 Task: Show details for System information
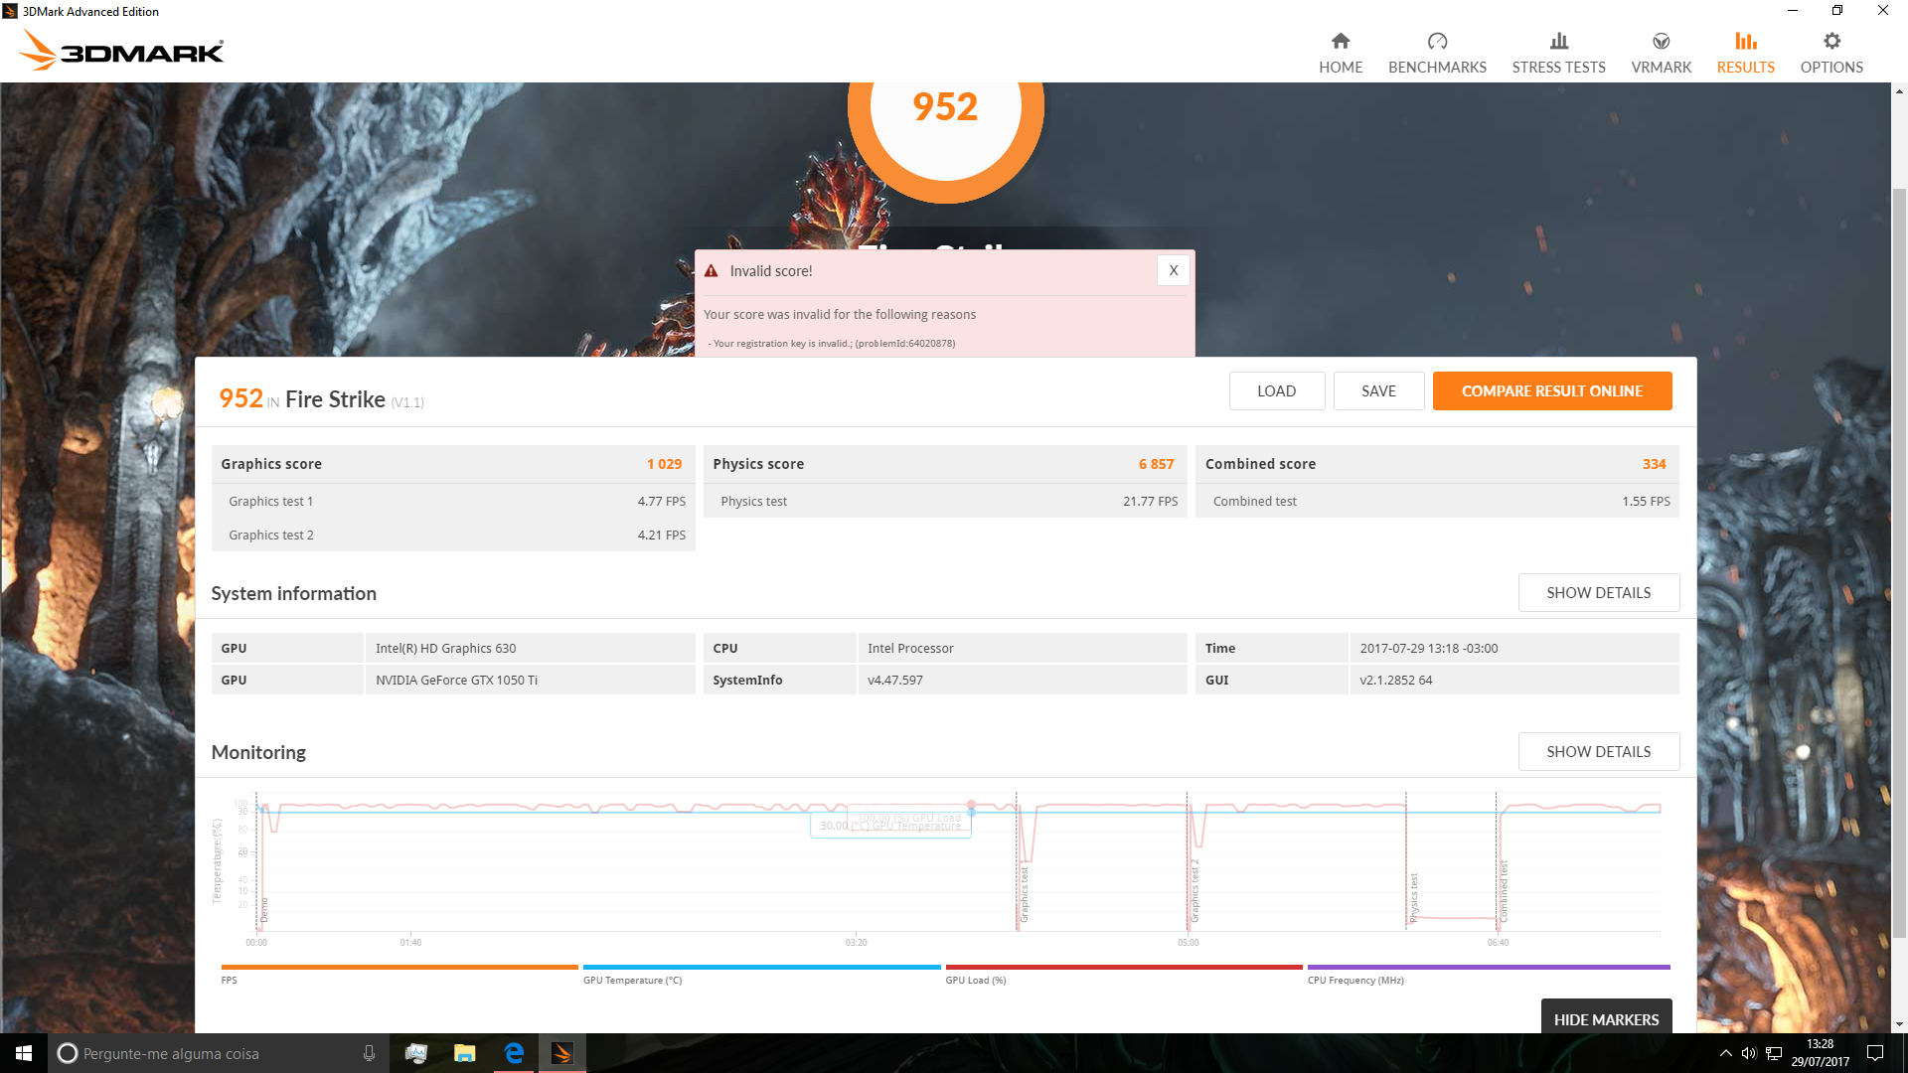[1598, 593]
